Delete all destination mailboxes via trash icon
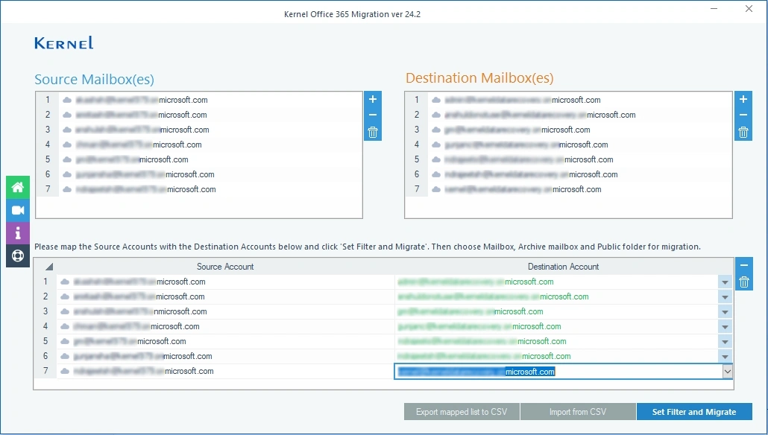 (x=742, y=132)
